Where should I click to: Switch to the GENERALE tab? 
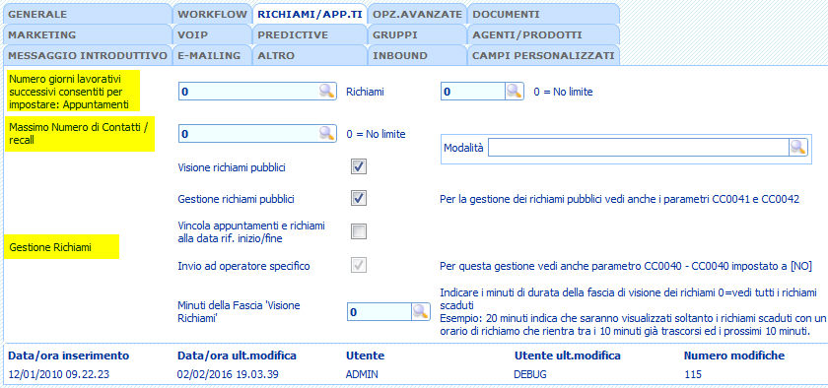click(x=87, y=14)
